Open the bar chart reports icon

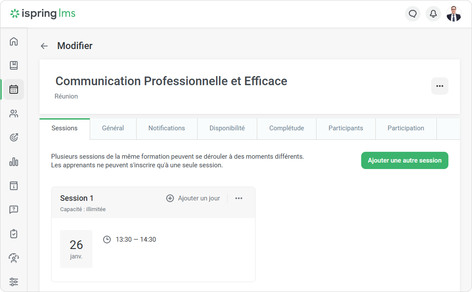[14, 162]
